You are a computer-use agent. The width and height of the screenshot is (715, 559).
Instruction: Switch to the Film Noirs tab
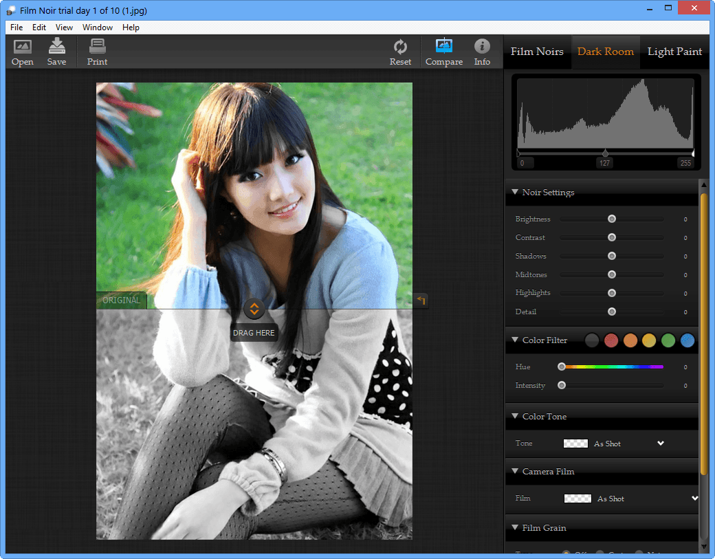coord(537,52)
